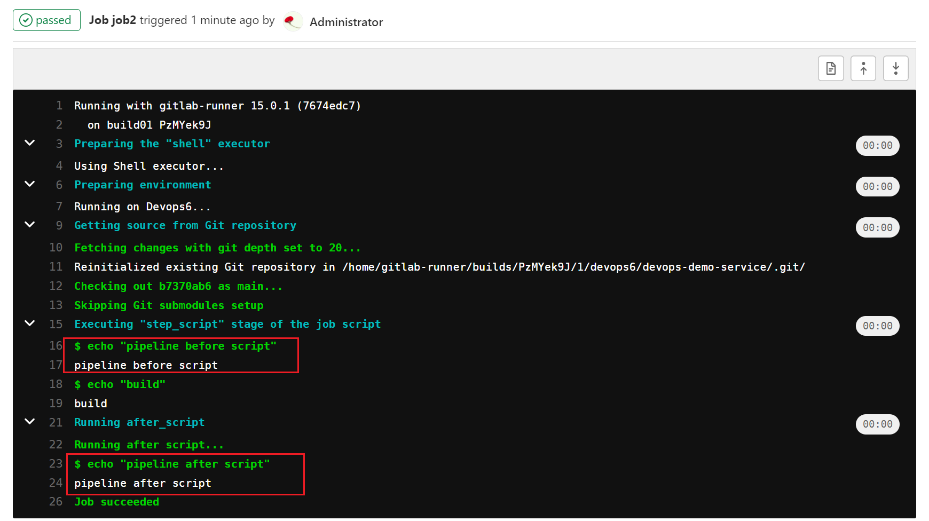
Task: Click the "pipeline after script" output line
Action: 143,483
